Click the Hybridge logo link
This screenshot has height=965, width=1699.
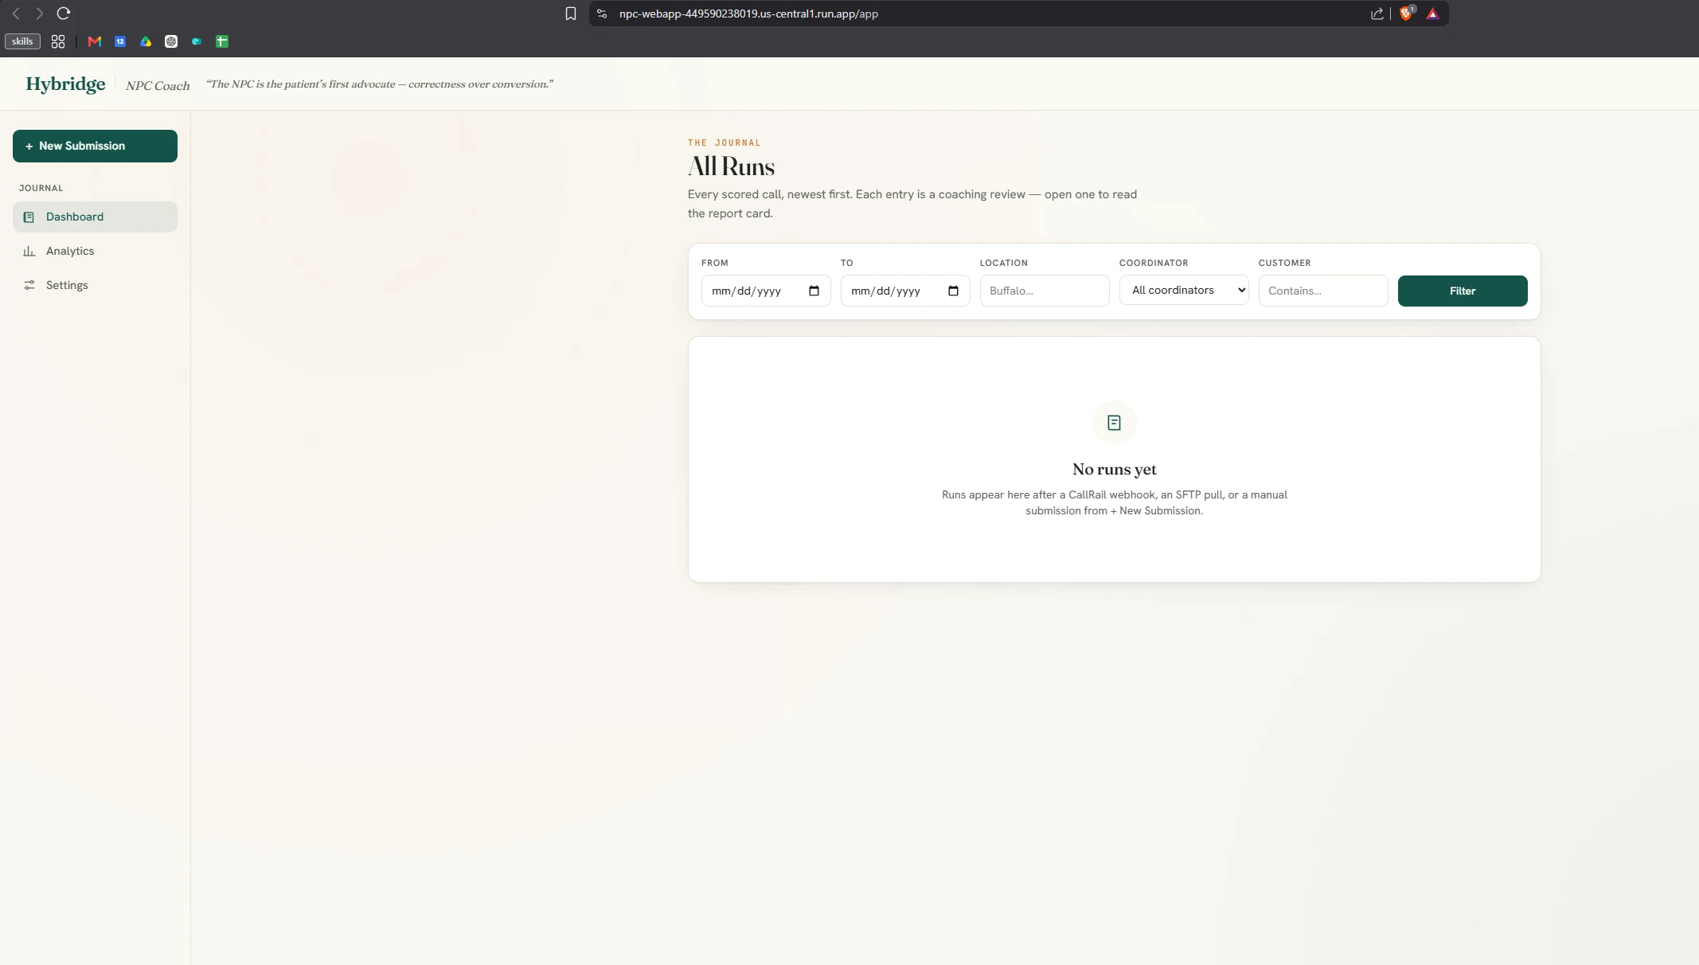(65, 84)
